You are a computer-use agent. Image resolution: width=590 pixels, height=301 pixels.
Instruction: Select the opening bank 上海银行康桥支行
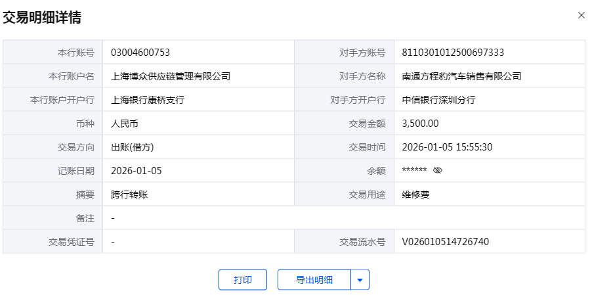148,100
